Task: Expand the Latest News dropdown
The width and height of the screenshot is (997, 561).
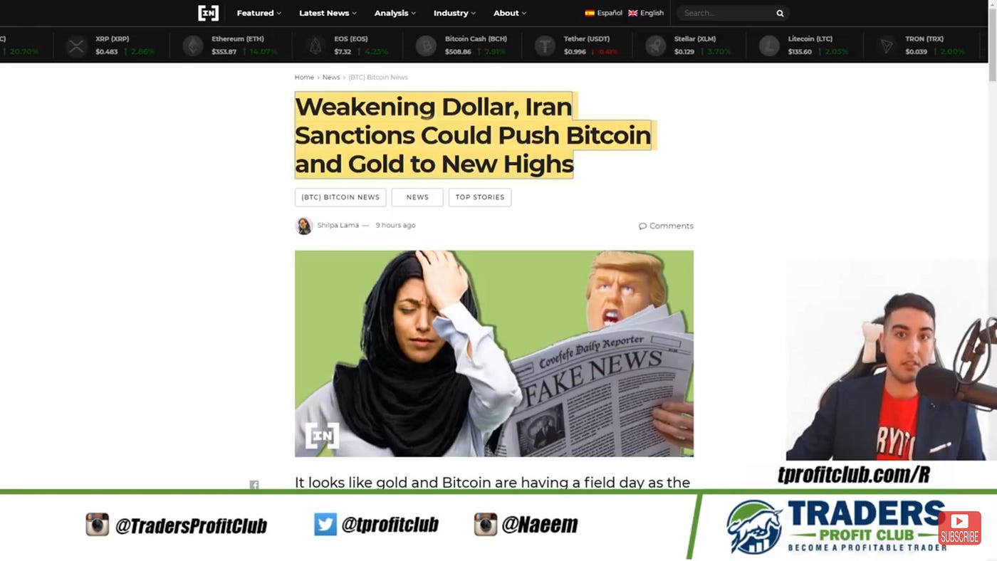Action: pyautogui.click(x=328, y=13)
